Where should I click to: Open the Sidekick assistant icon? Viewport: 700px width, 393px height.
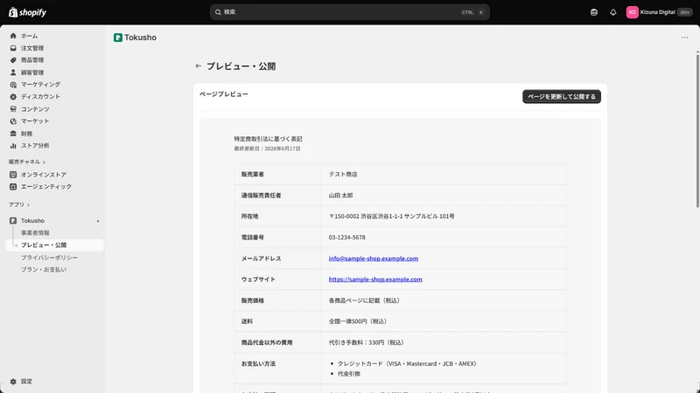tap(594, 12)
